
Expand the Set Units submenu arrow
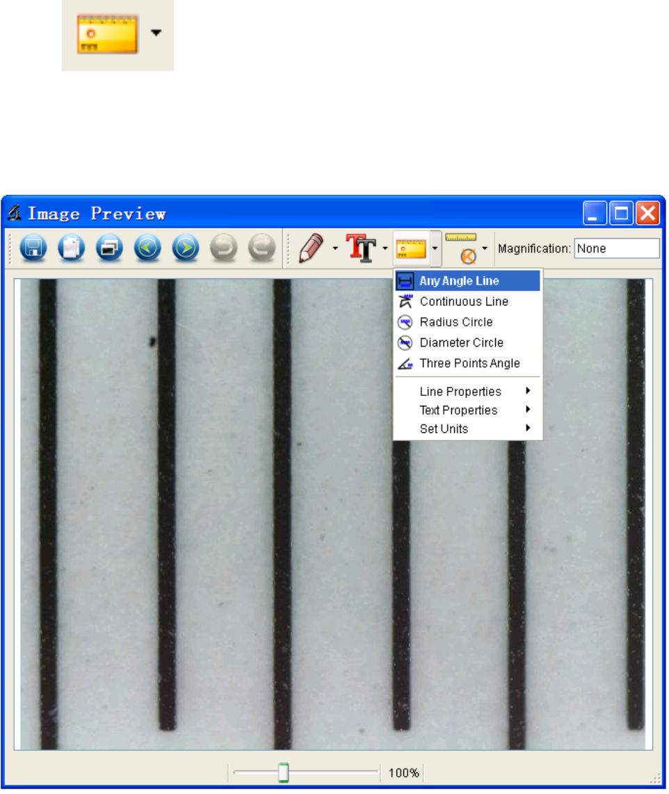pyautogui.click(x=529, y=429)
